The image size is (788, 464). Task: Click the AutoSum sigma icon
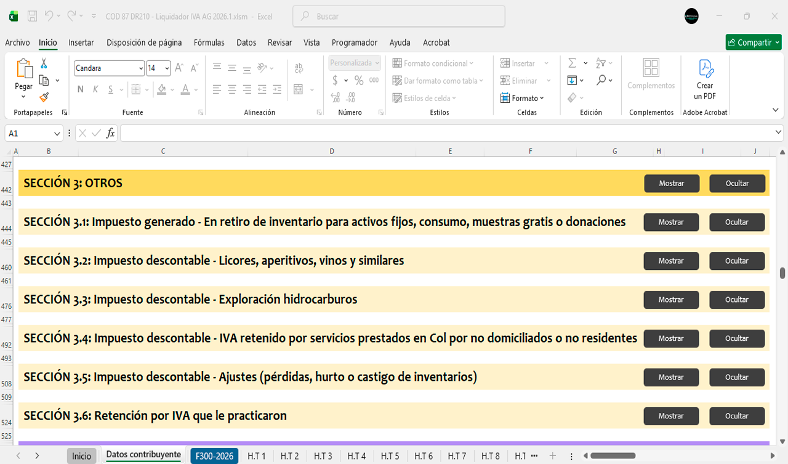click(x=572, y=63)
